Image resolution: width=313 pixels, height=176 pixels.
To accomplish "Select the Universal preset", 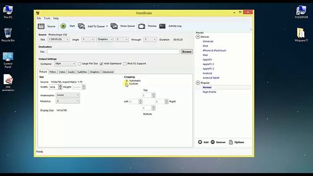I will (208, 41).
